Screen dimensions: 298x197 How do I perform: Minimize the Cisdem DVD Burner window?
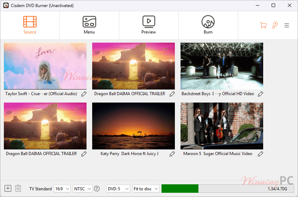pyautogui.click(x=258, y=5)
